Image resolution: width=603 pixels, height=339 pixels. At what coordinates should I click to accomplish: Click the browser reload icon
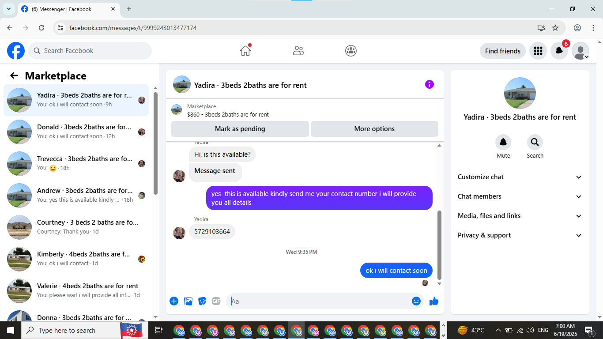tap(41, 28)
